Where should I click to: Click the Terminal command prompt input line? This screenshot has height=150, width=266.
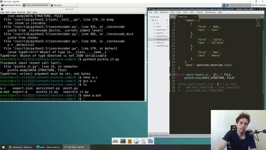[72, 99]
